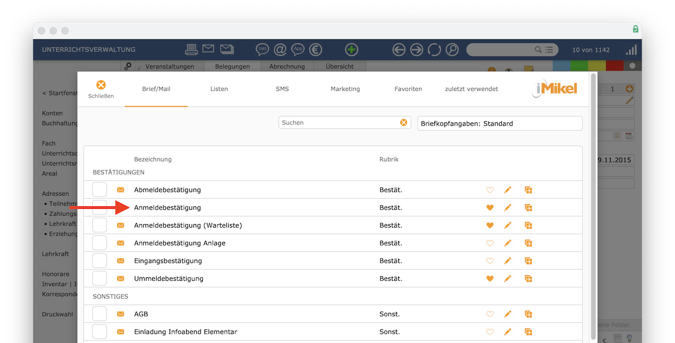Click the magnifier search toolbar icon
675x343 pixels.
[x=452, y=50]
